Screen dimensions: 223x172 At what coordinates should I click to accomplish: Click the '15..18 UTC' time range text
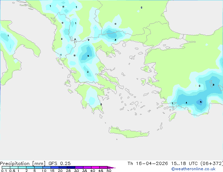click(x=184, y=164)
